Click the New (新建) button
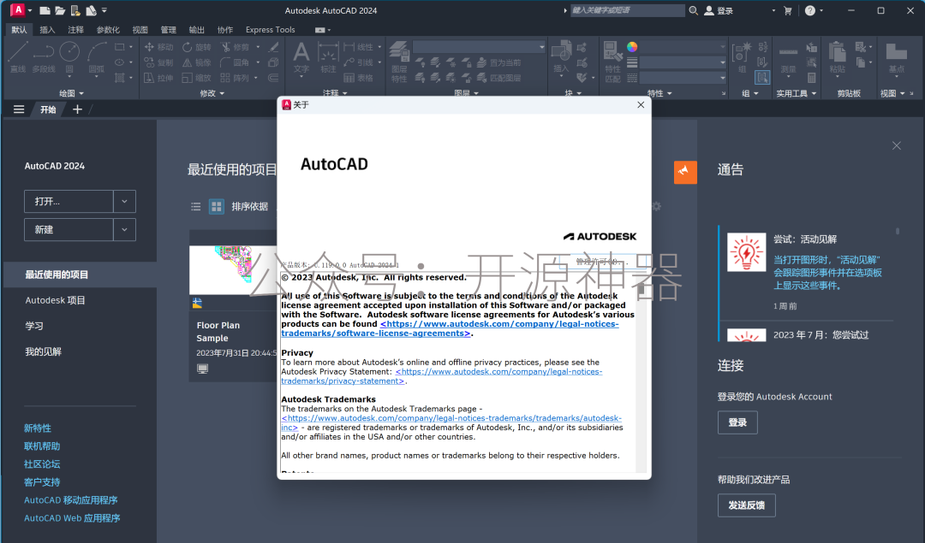The height and width of the screenshot is (543, 925). click(69, 230)
